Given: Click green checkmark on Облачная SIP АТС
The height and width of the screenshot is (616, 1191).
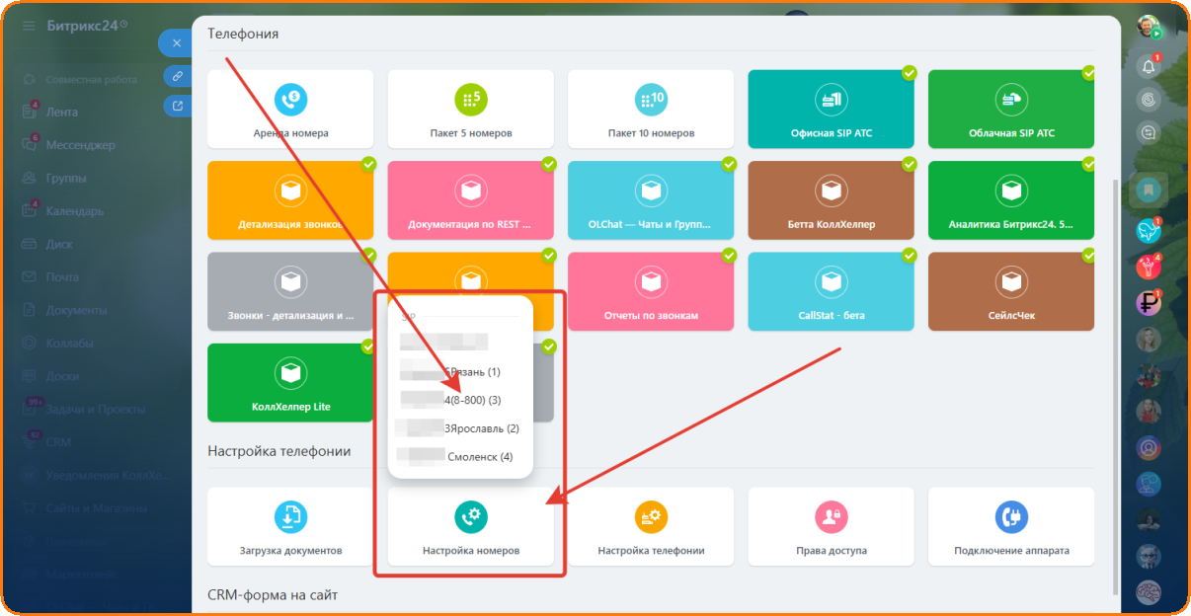Looking at the screenshot, I should click(x=1088, y=73).
